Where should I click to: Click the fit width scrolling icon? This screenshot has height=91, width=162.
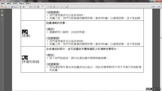[51, 7]
